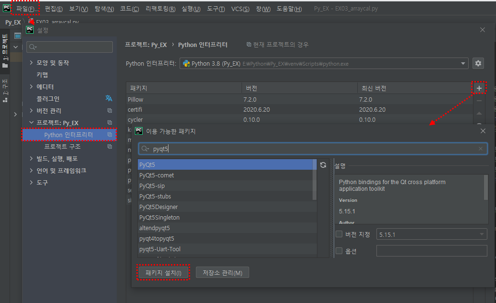Open the 도구 menu
The height and width of the screenshot is (303, 496).
click(216, 9)
